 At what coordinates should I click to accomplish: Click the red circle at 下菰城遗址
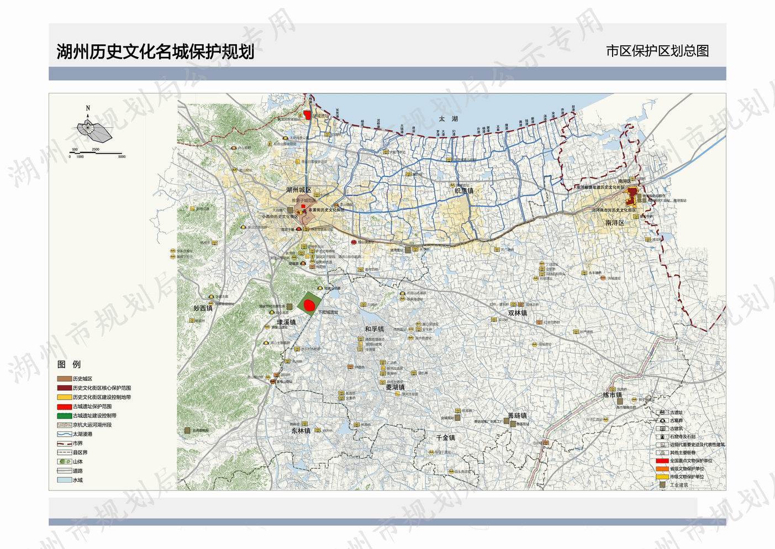pos(310,304)
